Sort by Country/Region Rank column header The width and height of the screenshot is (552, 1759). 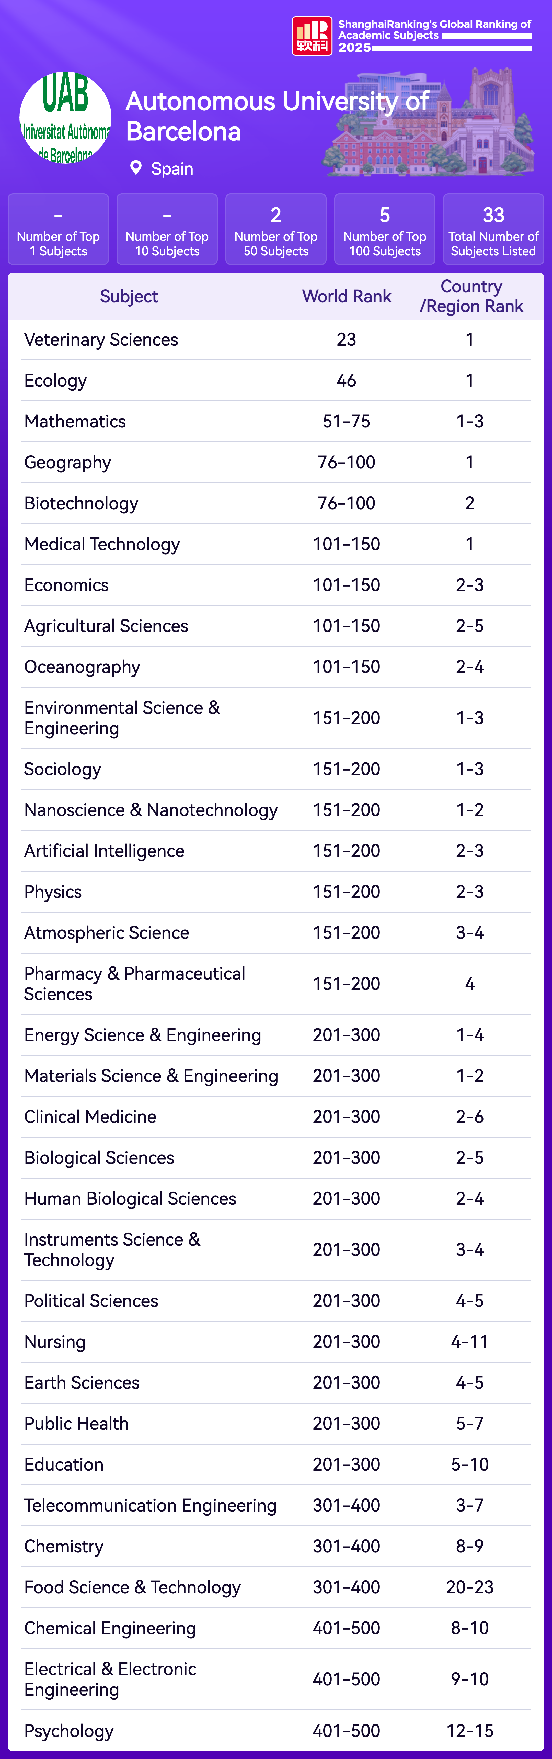tap(471, 296)
